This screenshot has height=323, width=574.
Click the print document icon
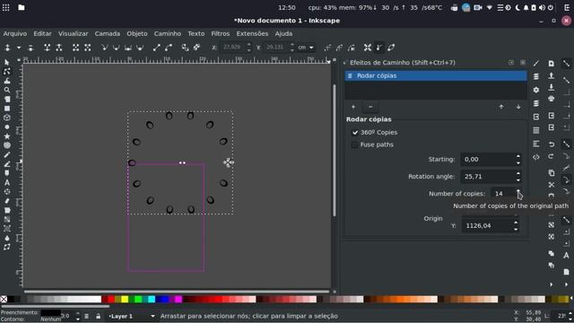click(x=552, y=99)
